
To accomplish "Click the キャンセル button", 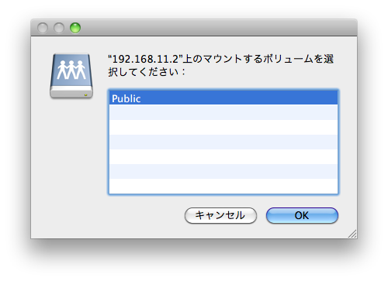I will click(220, 215).
